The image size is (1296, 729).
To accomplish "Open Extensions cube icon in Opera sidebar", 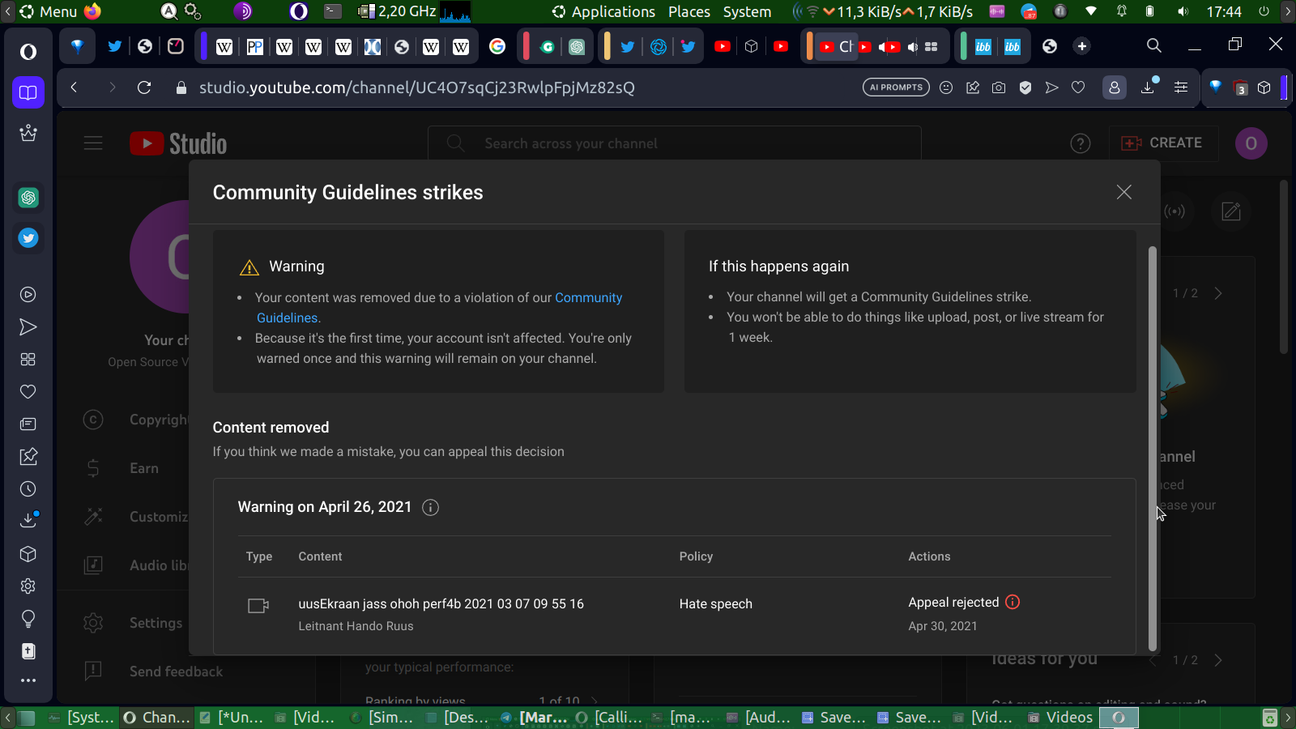I will click(x=28, y=554).
